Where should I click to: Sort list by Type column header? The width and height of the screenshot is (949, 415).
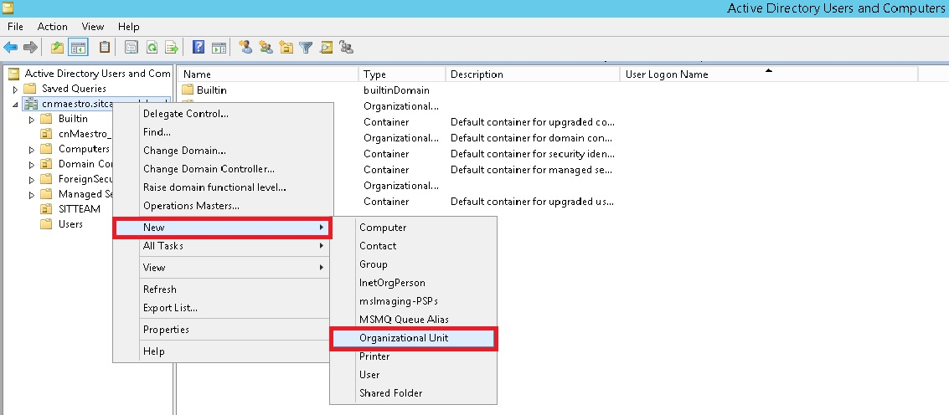click(402, 74)
